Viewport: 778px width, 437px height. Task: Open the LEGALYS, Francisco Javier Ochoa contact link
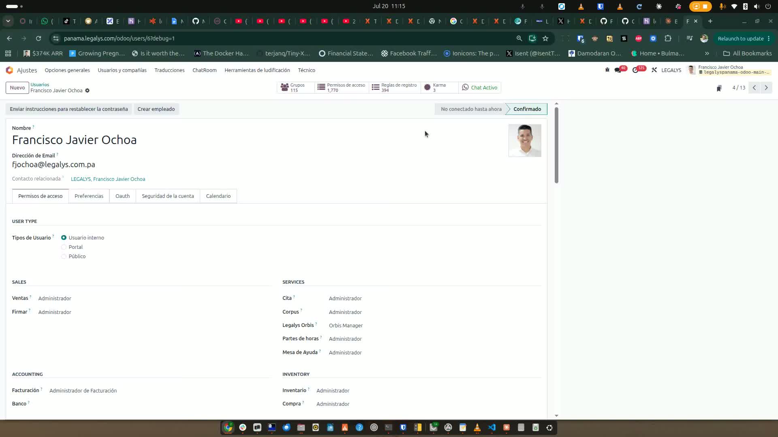108,179
